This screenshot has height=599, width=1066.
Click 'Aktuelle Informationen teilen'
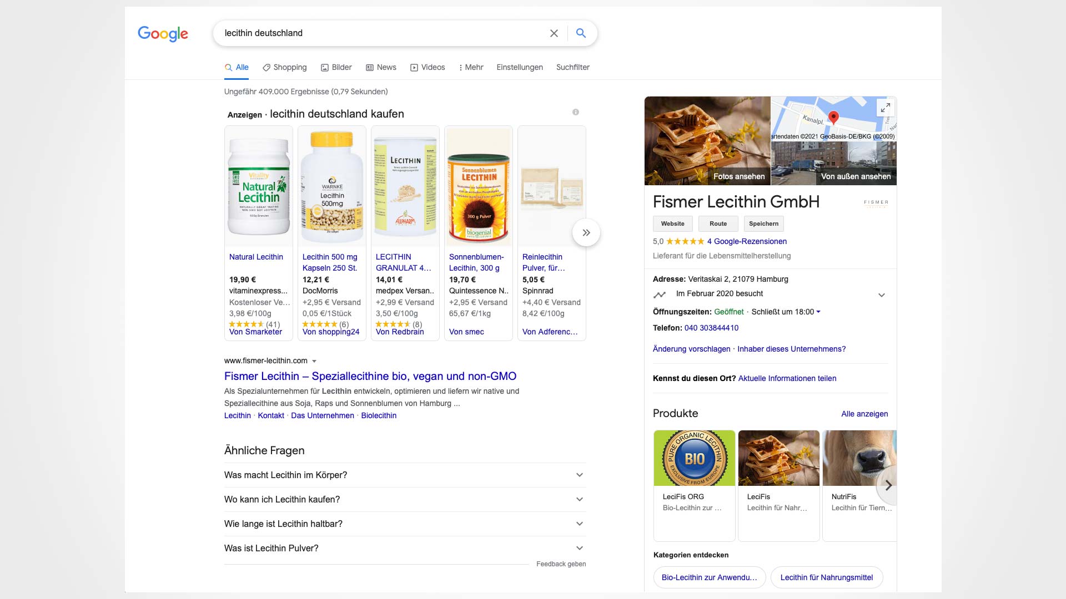coord(787,378)
